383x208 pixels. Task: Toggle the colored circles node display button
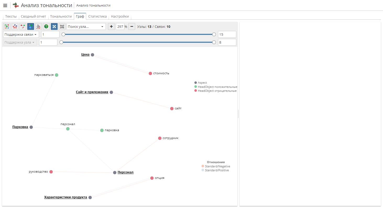pyautogui.click(x=31, y=26)
